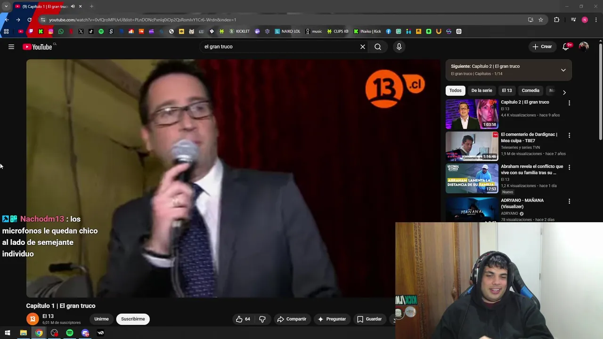Open options menu for 'El cementerio de Dardignac'
Screen dimensions: 603x339
coord(569,135)
